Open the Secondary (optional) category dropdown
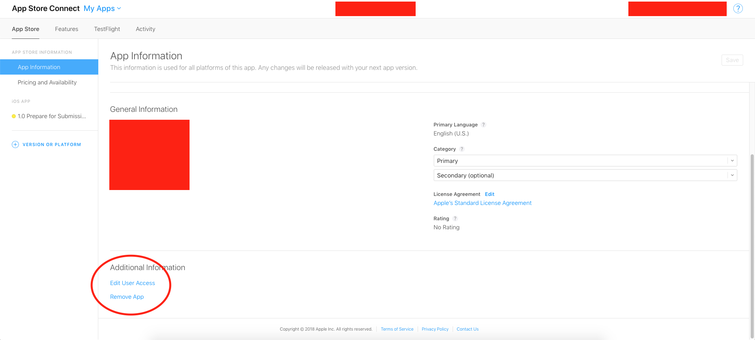 [x=585, y=175]
